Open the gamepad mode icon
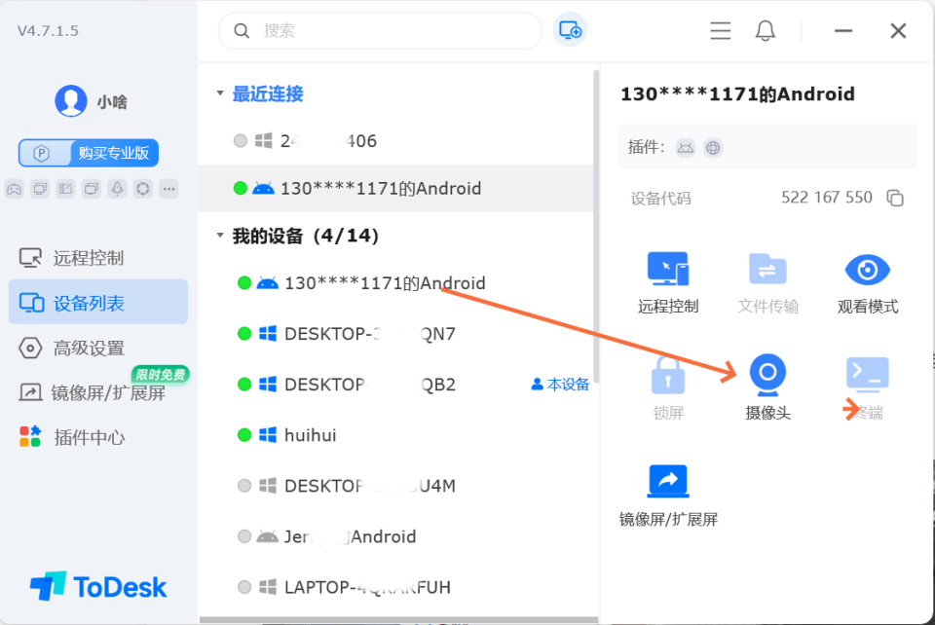 click(x=15, y=189)
